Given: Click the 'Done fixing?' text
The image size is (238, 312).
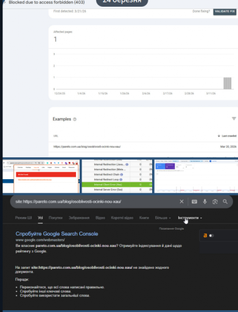Looking at the screenshot, I should pyautogui.click(x=201, y=11).
